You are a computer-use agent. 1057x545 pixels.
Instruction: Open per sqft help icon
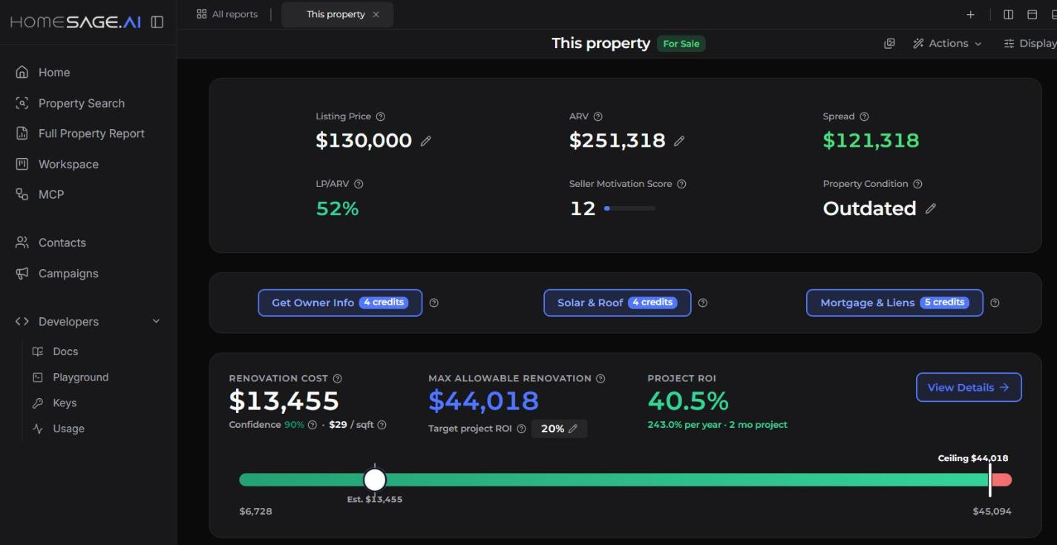382,425
